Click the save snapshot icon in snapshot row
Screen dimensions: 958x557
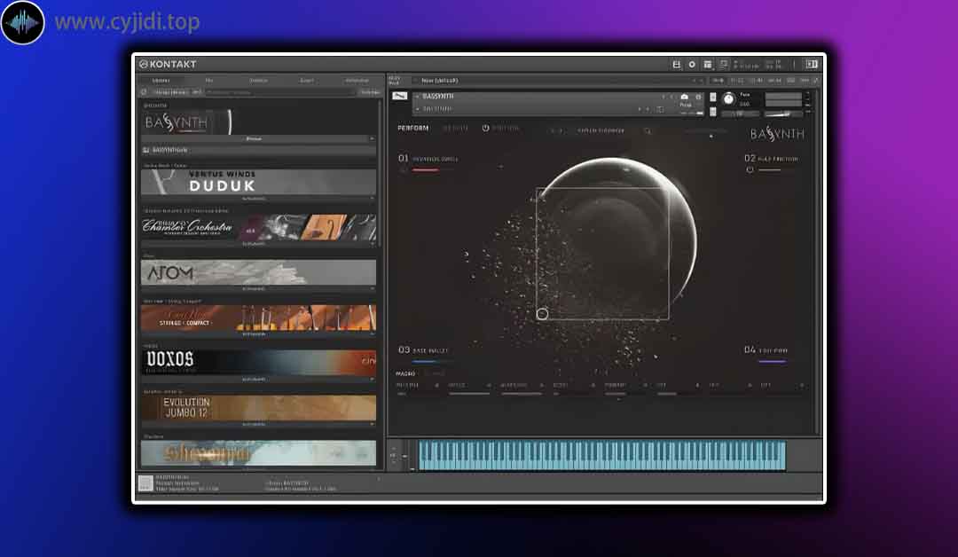(661, 109)
